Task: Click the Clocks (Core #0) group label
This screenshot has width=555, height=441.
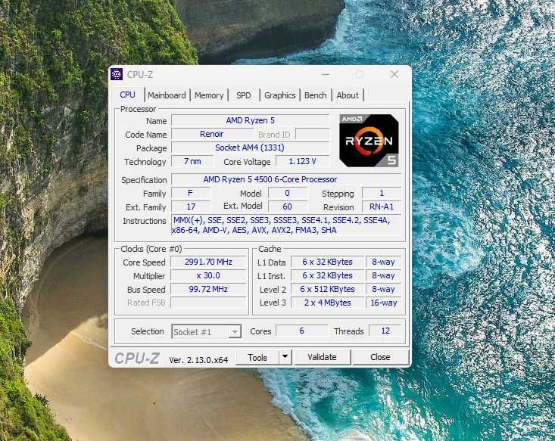Action: point(151,249)
